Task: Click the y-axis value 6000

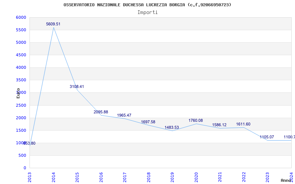Action: click(21, 17)
